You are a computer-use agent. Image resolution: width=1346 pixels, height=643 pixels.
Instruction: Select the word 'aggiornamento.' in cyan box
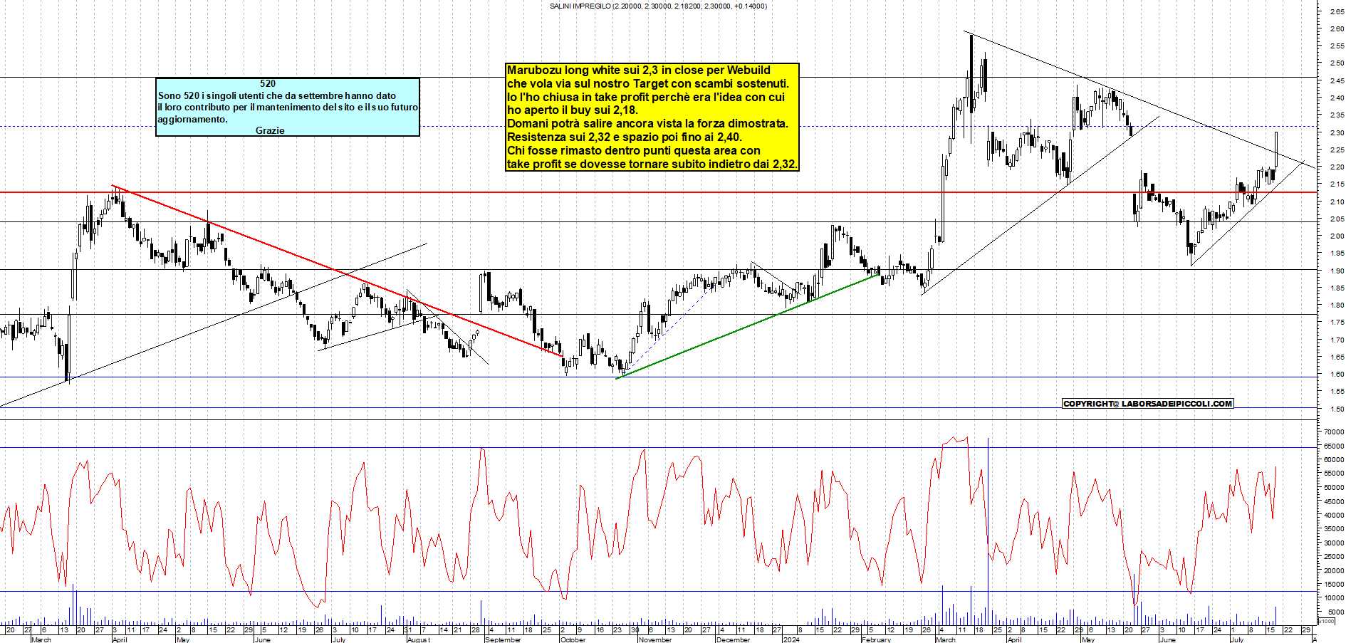(192, 119)
